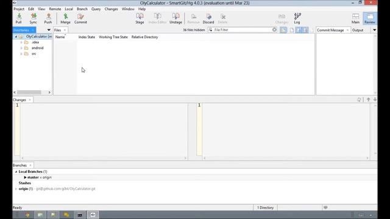Click in the File Filter input
The width and height of the screenshot is (390, 219).
click(243, 30)
